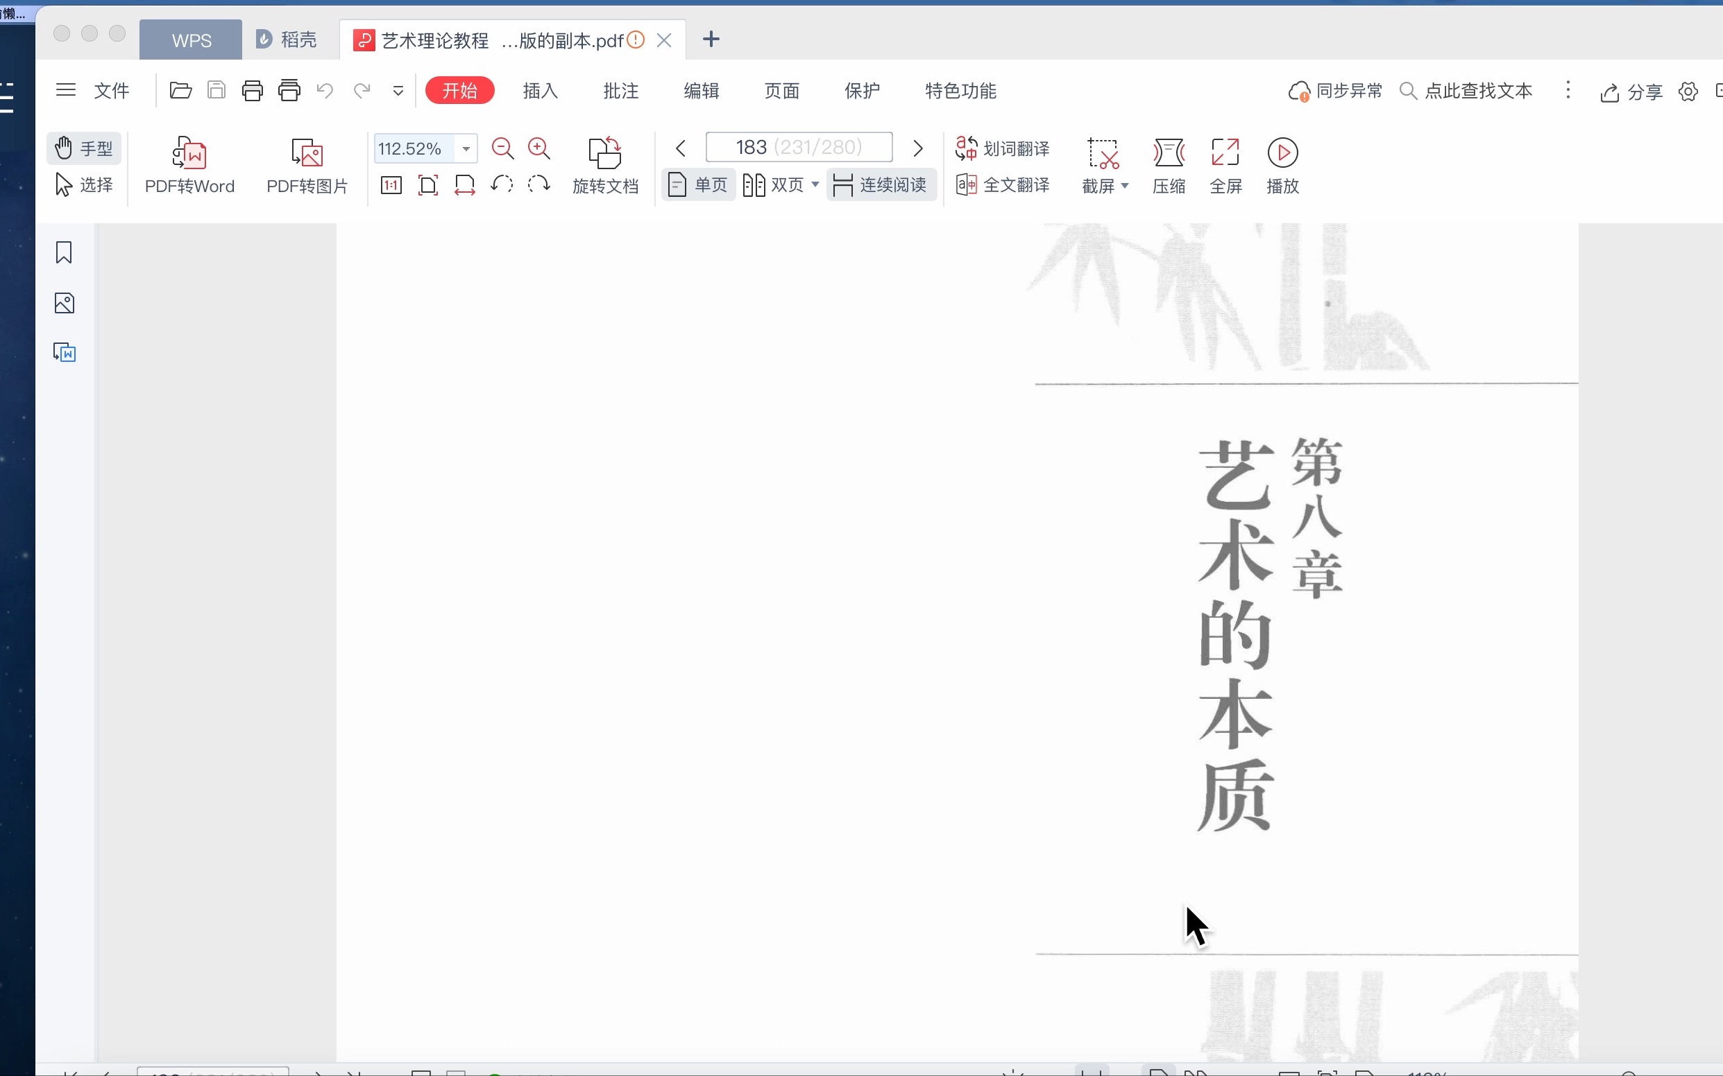Open the 插入 ribbon tab

tap(540, 91)
